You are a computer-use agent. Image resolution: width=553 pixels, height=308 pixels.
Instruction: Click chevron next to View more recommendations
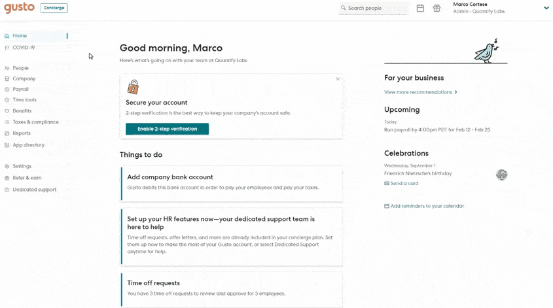(x=456, y=92)
